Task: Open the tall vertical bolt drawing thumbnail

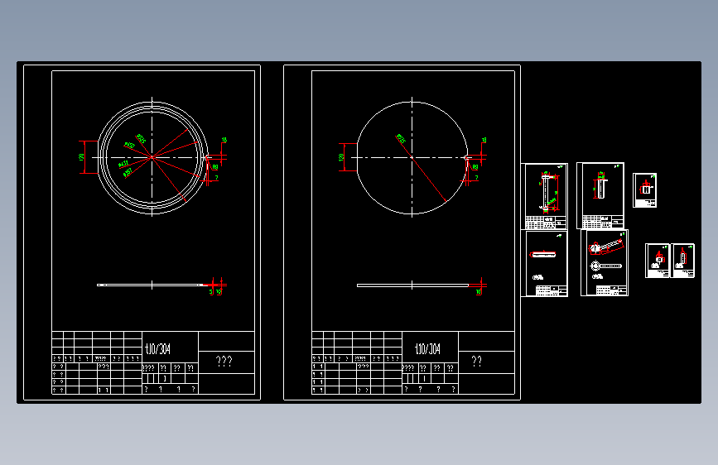Action: tap(544, 196)
